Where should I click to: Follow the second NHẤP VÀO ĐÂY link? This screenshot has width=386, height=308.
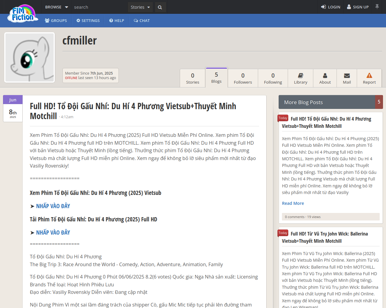point(53,233)
